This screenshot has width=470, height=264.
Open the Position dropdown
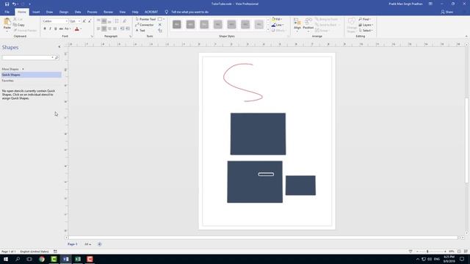tap(308, 24)
